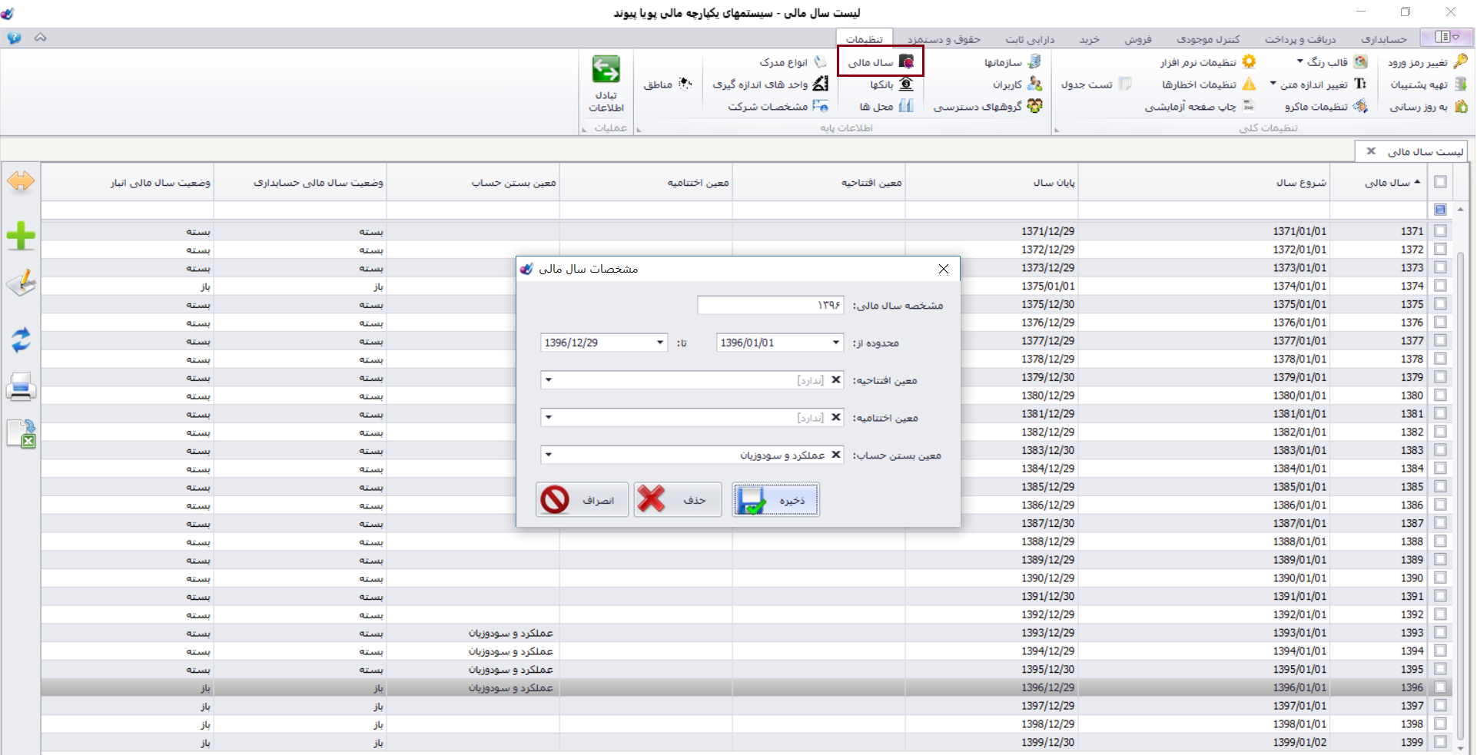Open تنظیمات نرم افزار gear settings
1477x755 pixels.
click(1208, 62)
